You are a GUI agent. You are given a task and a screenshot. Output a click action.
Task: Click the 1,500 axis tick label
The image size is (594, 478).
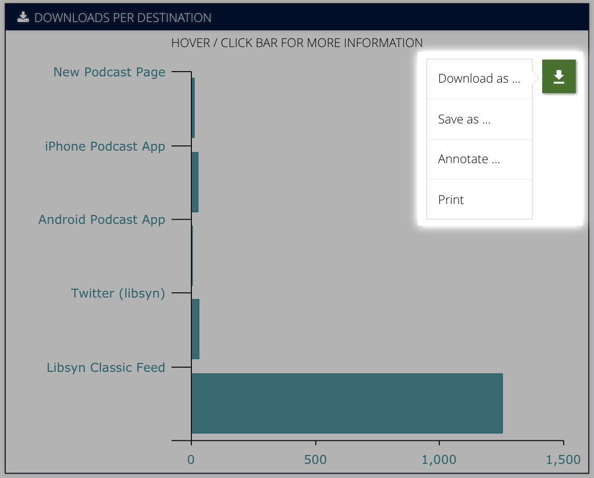(563, 460)
